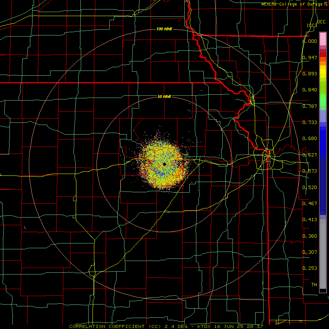Click the 0.787 value on the color scale
This screenshot has height=329, width=329.
(x=310, y=106)
